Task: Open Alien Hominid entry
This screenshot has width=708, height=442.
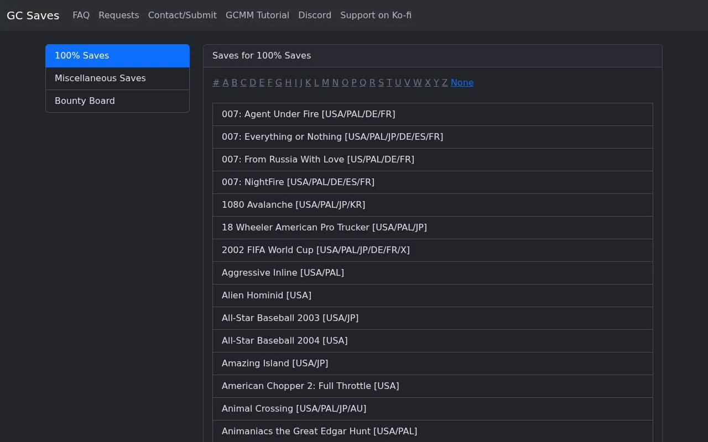Action: 433,296
